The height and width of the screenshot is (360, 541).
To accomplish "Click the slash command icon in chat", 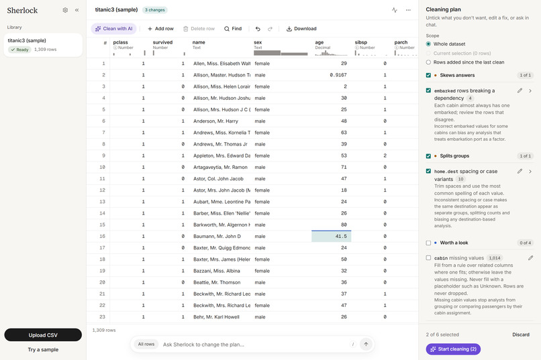I will (352, 344).
